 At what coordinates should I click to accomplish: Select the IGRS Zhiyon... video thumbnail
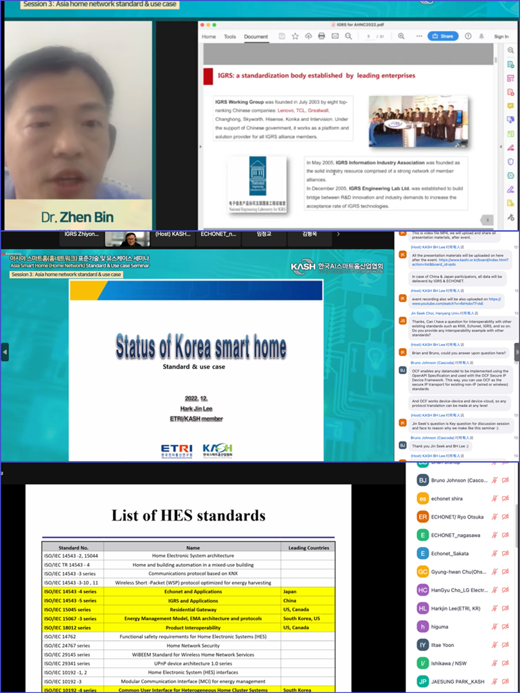[x=81, y=238]
